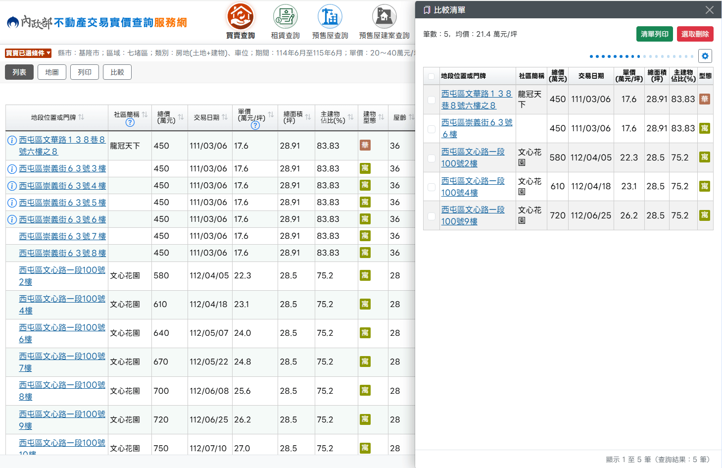Open compare list link 西屯區崇義街63號6樓

point(477,128)
